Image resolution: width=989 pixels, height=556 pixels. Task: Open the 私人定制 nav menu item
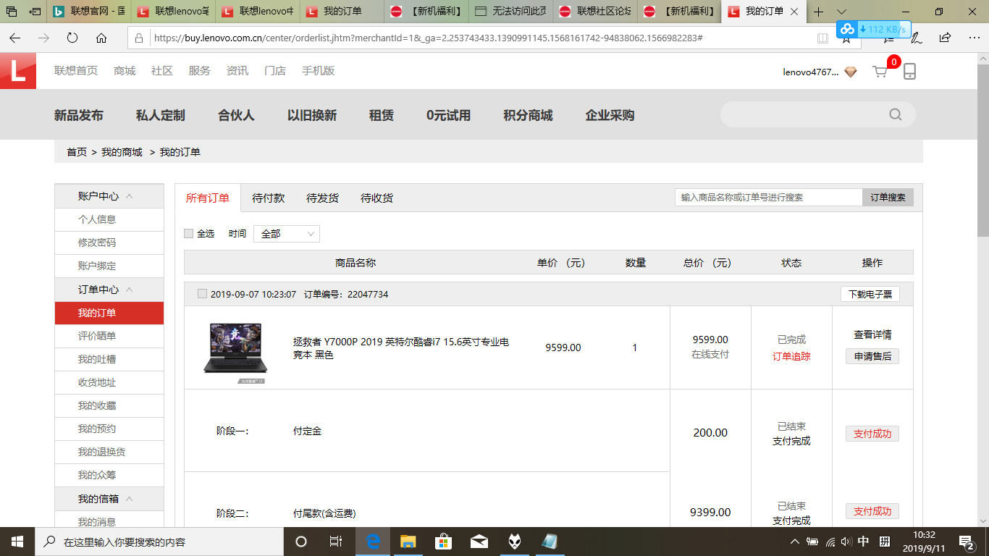[160, 116]
